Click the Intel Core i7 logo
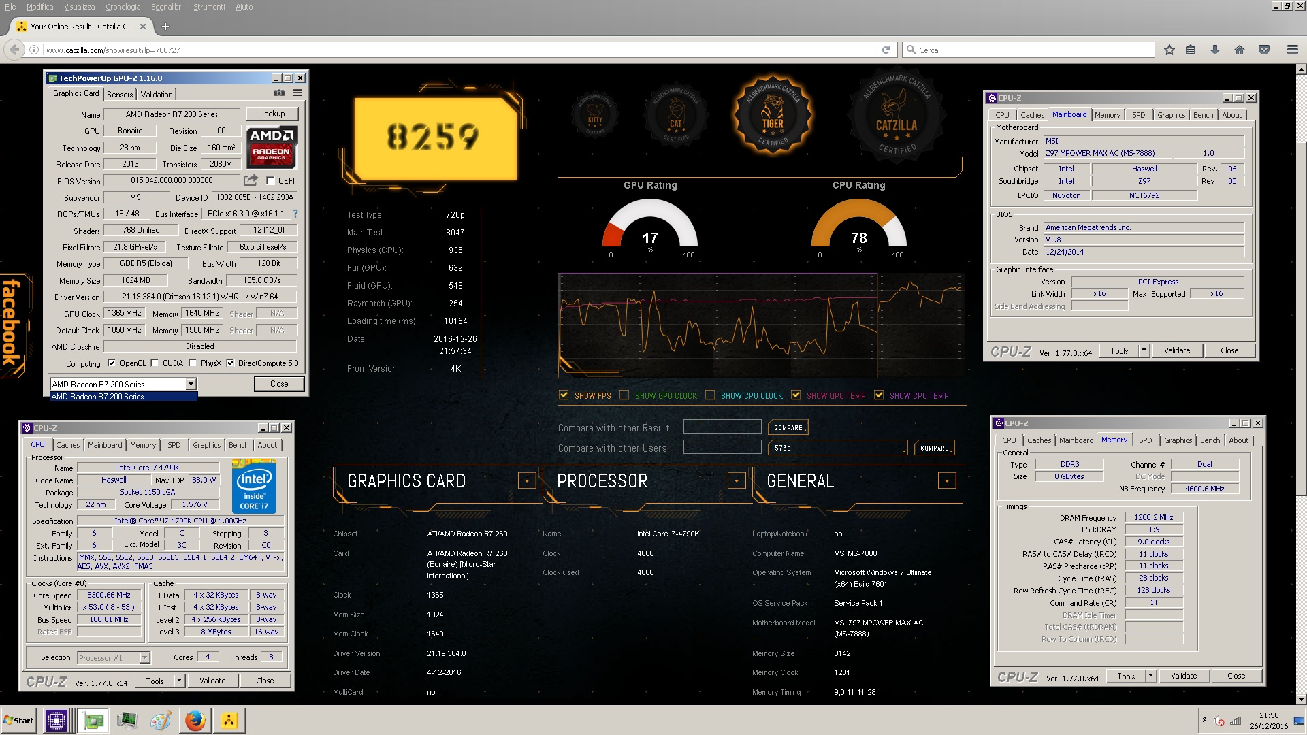The width and height of the screenshot is (1307, 735). click(x=254, y=486)
